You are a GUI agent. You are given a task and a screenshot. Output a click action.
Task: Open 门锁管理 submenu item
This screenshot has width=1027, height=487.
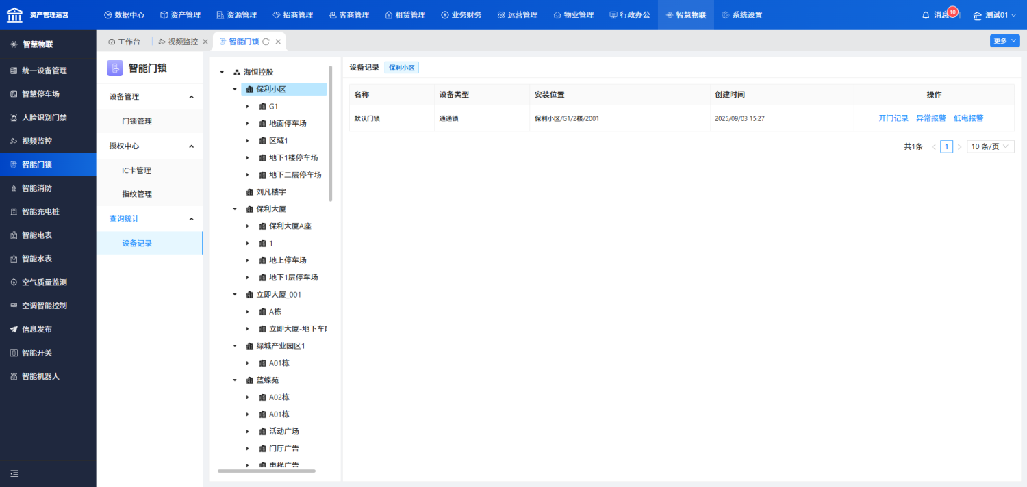coord(137,121)
